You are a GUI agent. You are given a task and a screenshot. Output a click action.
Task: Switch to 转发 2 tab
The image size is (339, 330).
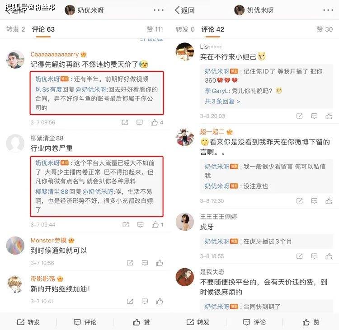(x=15, y=29)
